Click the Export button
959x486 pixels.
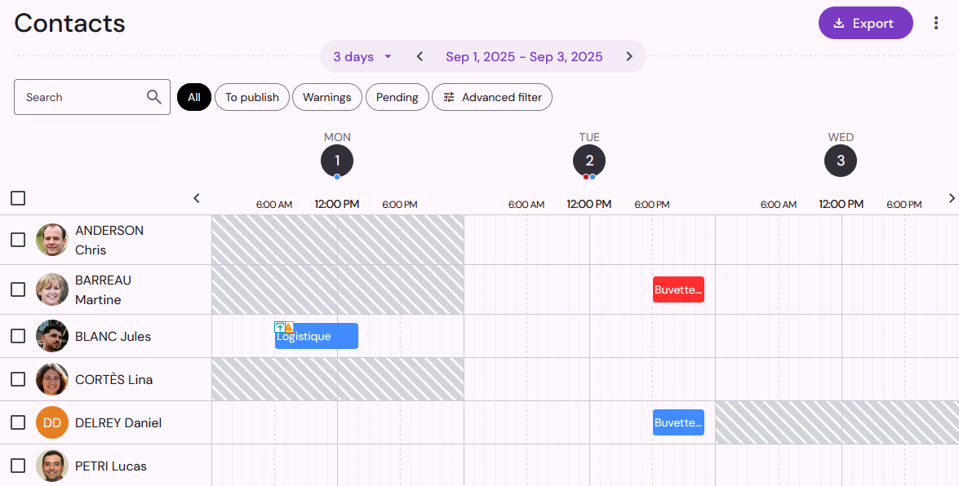[x=865, y=23]
